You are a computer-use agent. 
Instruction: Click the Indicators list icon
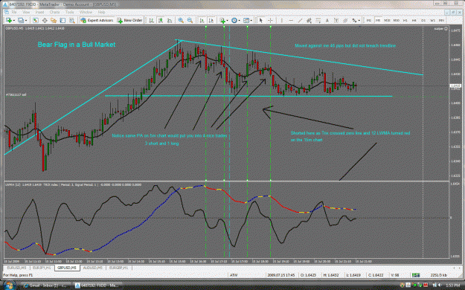[222, 20]
